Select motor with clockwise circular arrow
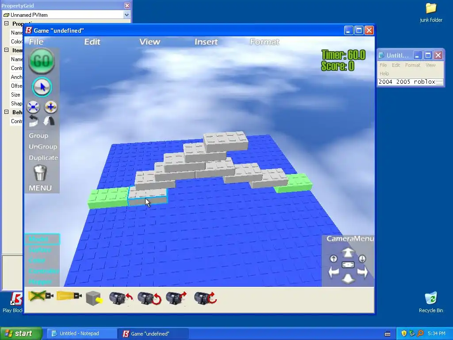453x340 pixels. (205, 298)
